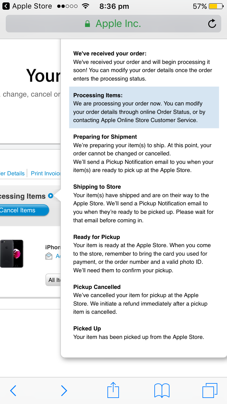The height and width of the screenshot is (404, 227).
Task: Click the Cancel Items button
Action: [24, 210]
